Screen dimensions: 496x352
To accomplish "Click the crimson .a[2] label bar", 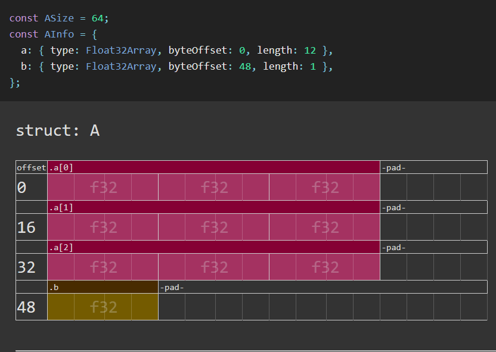I will pyautogui.click(x=213, y=247).
